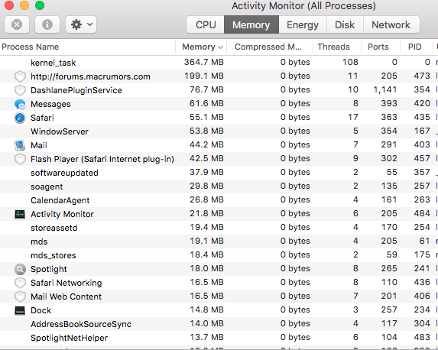Select the http://forums.macrumors.com process name
This screenshot has width=438, height=350.
(x=90, y=76)
